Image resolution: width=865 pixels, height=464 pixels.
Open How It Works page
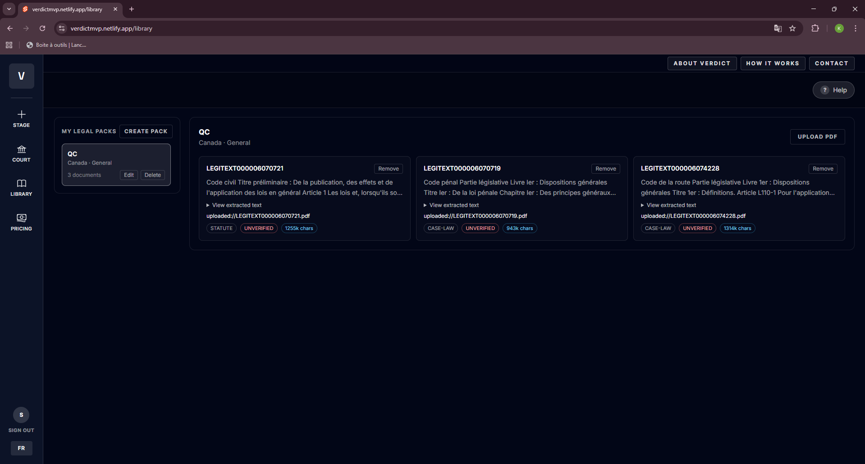tap(773, 63)
